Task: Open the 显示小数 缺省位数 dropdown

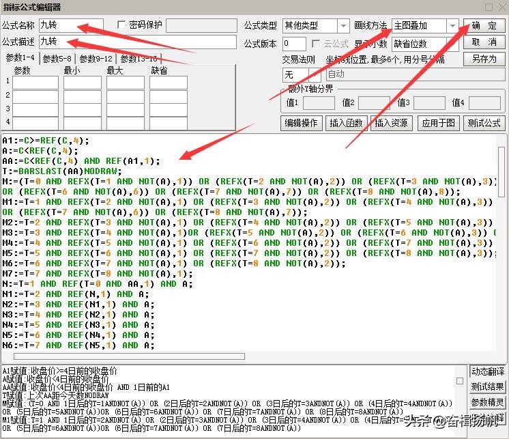Action: (452, 44)
